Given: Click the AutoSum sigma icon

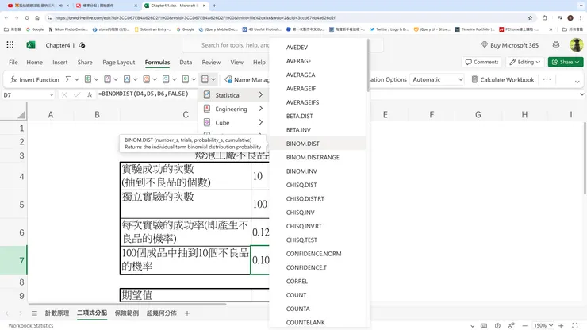Looking at the screenshot, I should coord(68,79).
